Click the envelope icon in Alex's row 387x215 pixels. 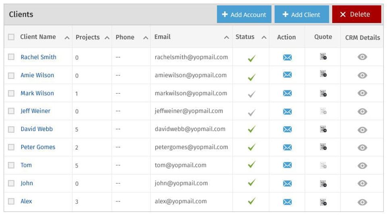coord(287,202)
